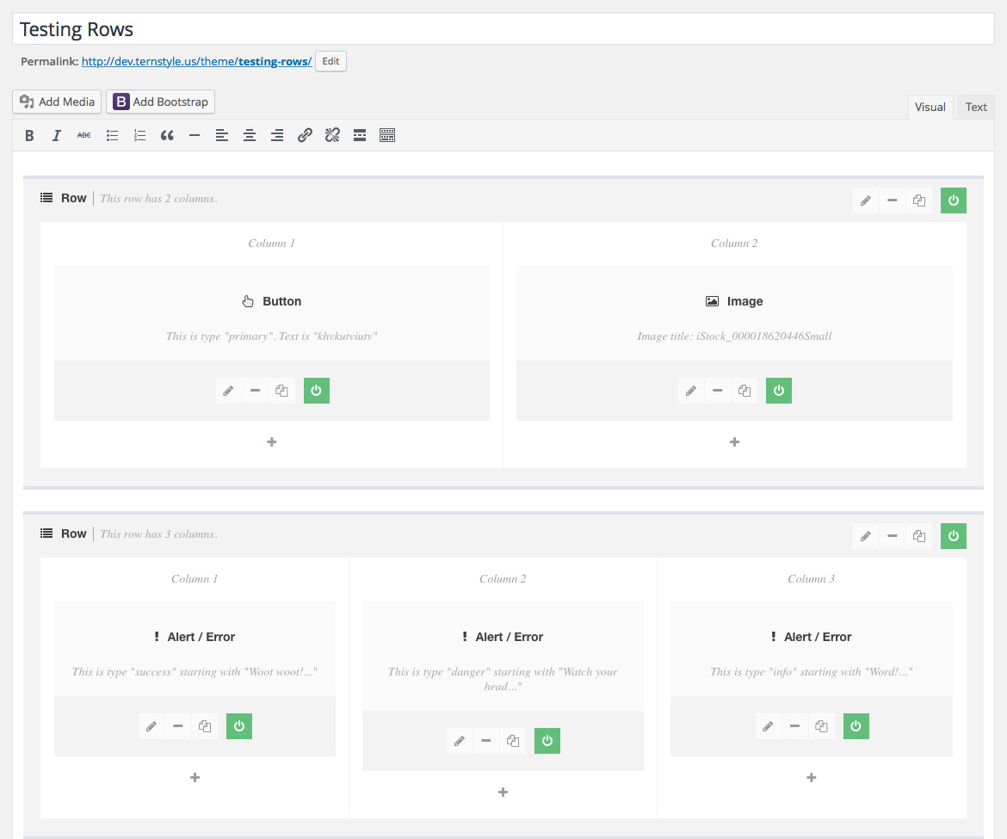Edit the "success" Alert element
The width and height of the screenshot is (1007, 839).
tap(151, 726)
